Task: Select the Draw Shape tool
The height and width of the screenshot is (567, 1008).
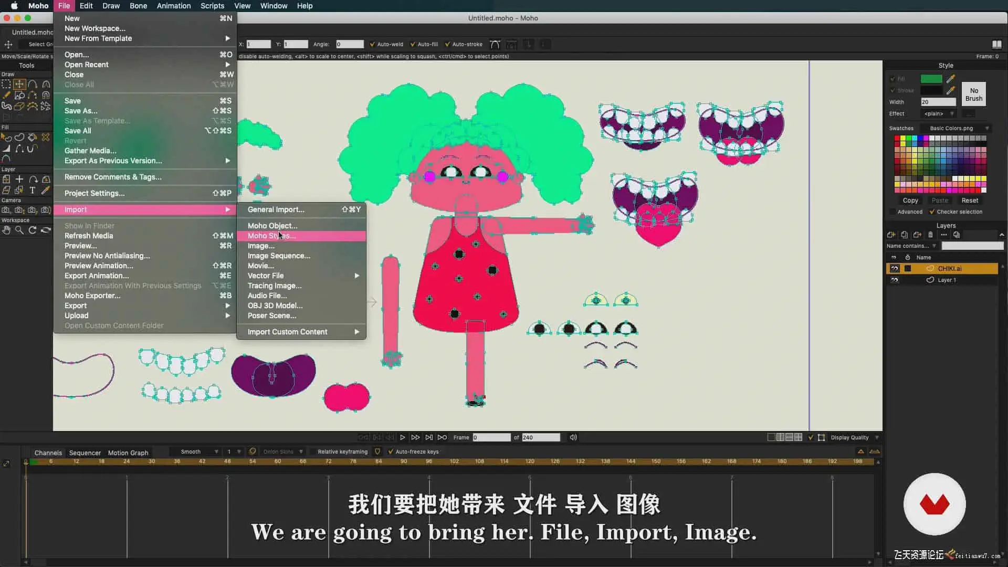Action: (19, 95)
